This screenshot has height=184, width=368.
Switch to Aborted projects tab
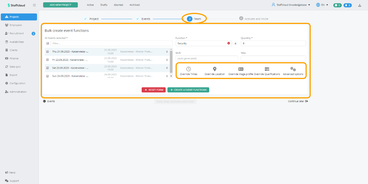[x=118, y=5]
